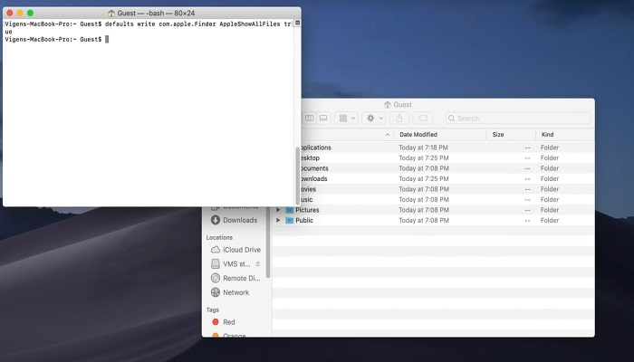The width and height of the screenshot is (634, 362).
Task: Click the Red tag label text
Action: coord(229,322)
